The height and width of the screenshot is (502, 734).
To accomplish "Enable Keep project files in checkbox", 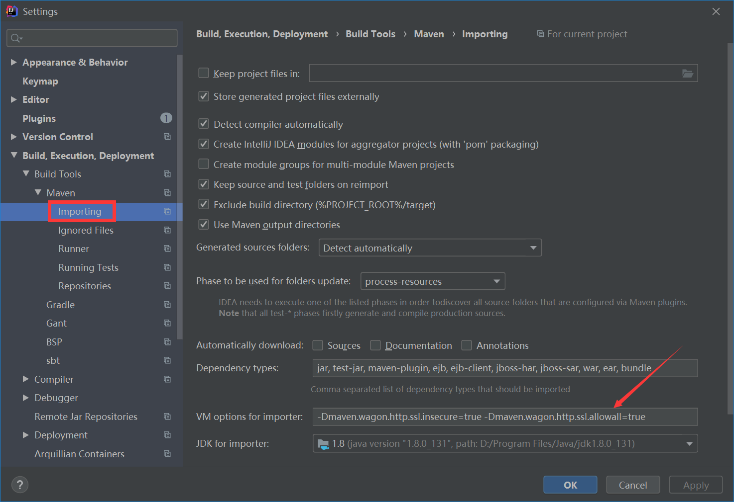I will (x=204, y=73).
